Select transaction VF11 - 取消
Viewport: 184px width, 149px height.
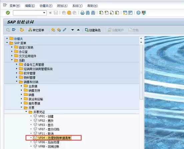tap(46, 134)
